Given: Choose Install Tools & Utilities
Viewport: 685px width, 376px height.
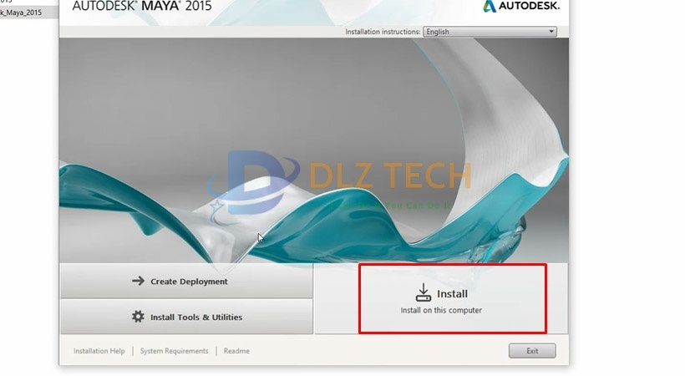Looking at the screenshot, I should (x=186, y=317).
